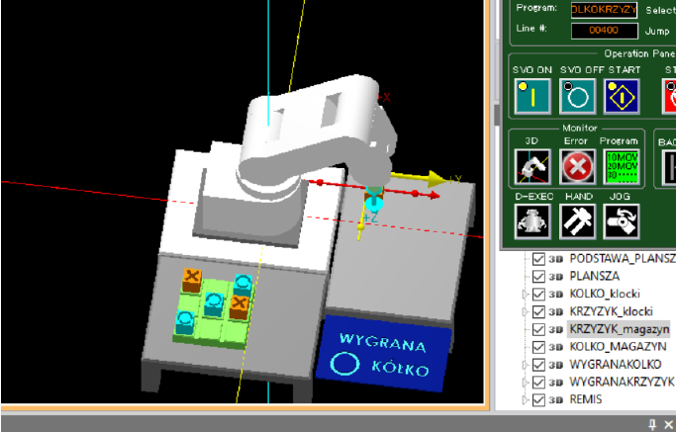Click the Jump button
This screenshot has height=432, width=676.
click(656, 31)
